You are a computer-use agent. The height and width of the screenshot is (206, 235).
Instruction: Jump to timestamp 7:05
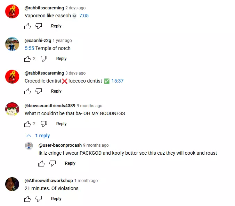tap(84, 16)
